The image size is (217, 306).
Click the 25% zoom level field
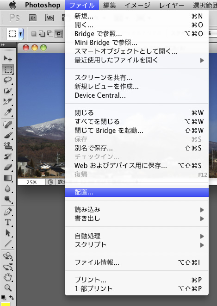pos(31,182)
